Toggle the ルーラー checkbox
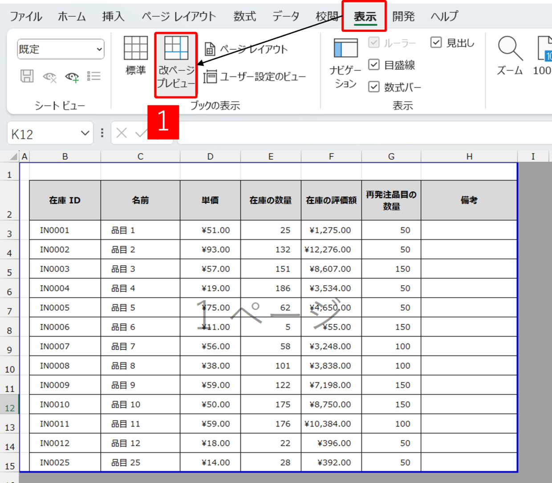552x483 pixels. [x=374, y=43]
